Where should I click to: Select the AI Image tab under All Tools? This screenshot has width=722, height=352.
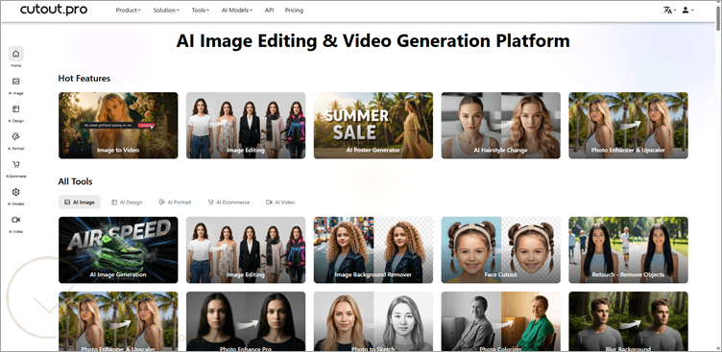80,202
